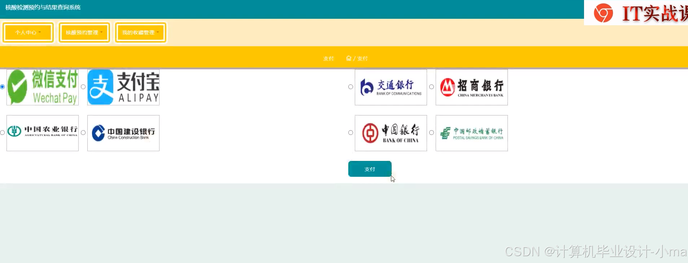Click the 支付 page heading in yellow bar
The height and width of the screenshot is (263, 688).
tap(328, 58)
